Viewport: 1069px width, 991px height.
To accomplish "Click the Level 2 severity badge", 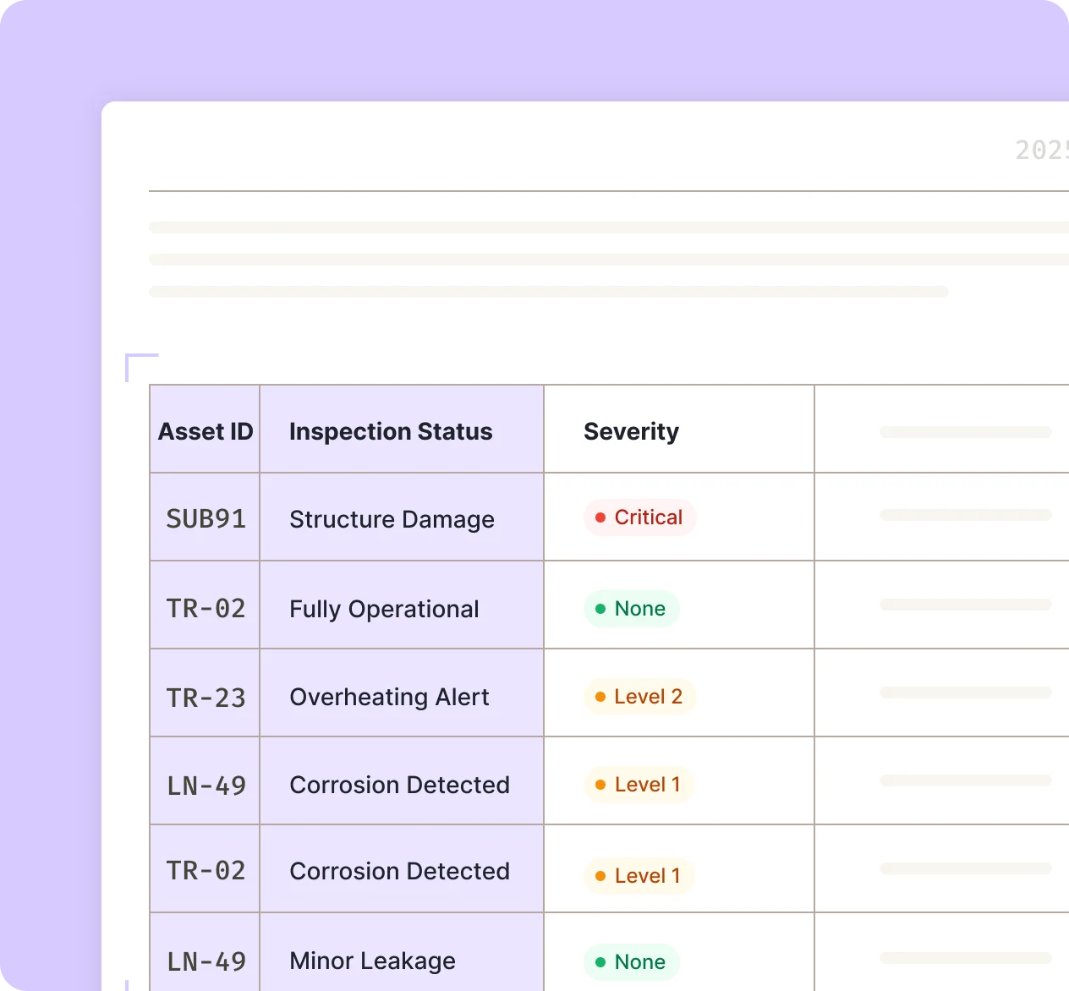I will pyautogui.click(x=639, y=697).
